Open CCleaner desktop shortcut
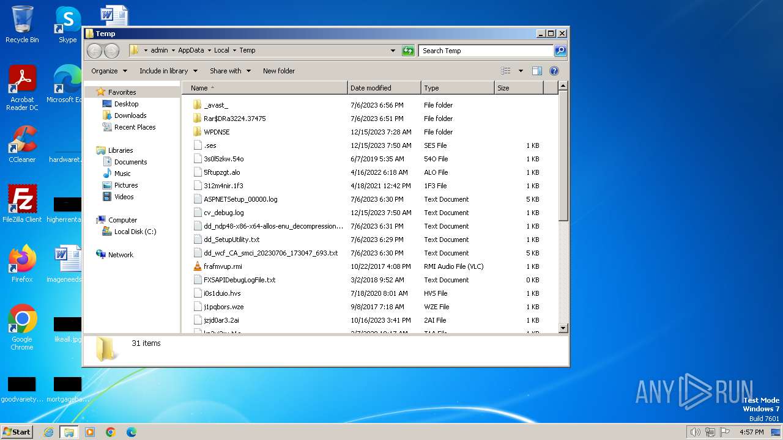Screen dimensions: 783x440 (x=22, y=144)
